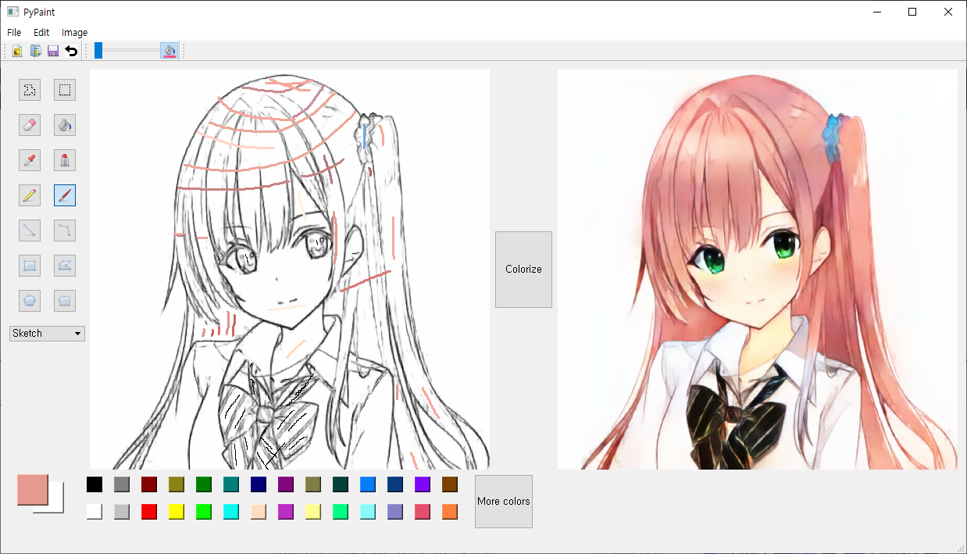Screen dimensions: 967x554
Task: Select the Brush tool
Action: coord(65,195)
